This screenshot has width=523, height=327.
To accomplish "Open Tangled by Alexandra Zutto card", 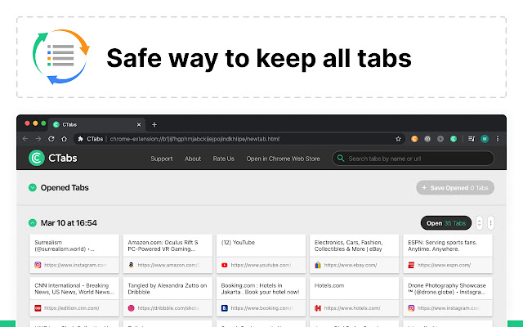I will click(168, 297).
